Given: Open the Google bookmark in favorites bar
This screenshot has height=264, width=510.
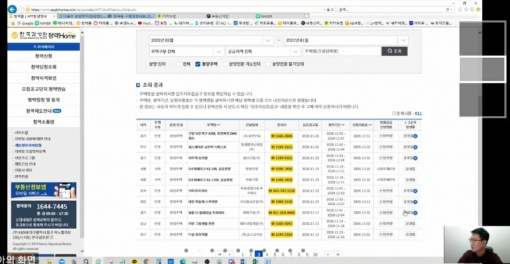Looking at the screenshot, I should [x=25, y=23].
